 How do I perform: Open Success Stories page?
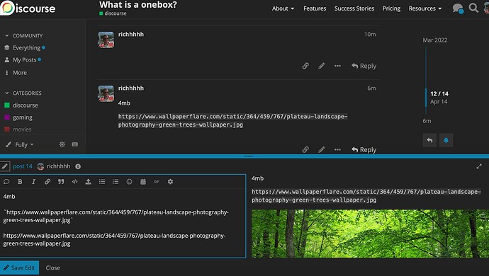(354, 8)
